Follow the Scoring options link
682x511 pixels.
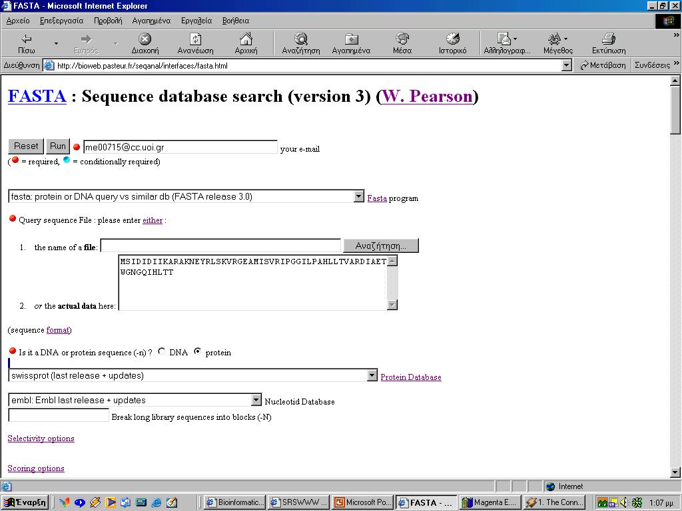36,468
